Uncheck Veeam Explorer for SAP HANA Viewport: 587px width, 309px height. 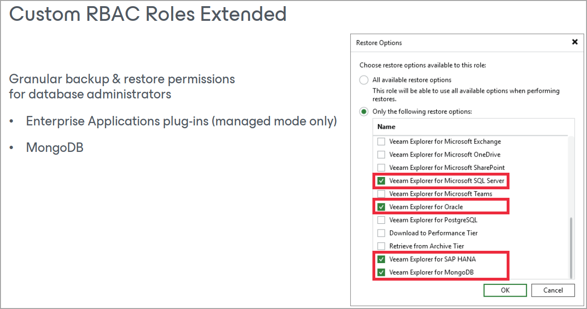tap(381, 259)
